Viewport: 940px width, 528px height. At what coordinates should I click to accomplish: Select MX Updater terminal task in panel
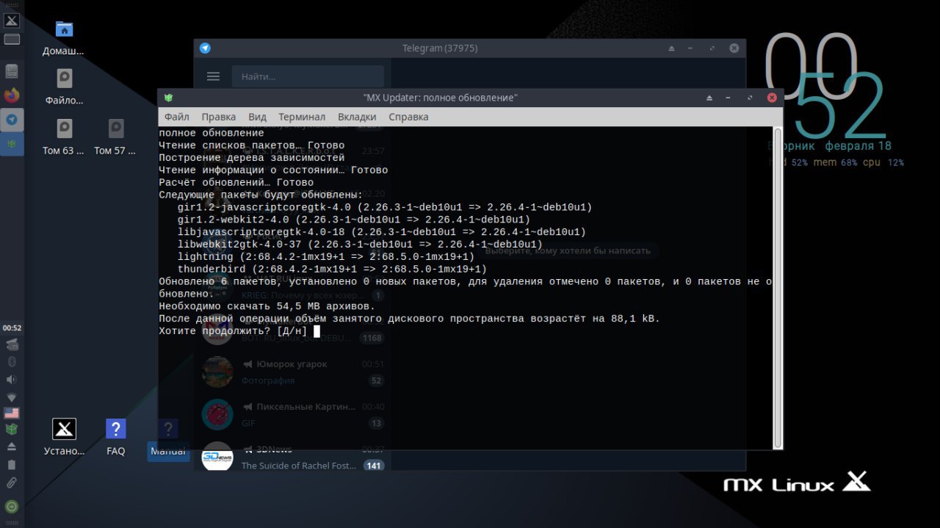coord(12,144)
